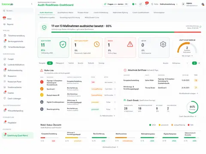The width and height of the screenshot is (206, 154).
Task: Open row menu for StartSmart I risk
Action: 115,89
